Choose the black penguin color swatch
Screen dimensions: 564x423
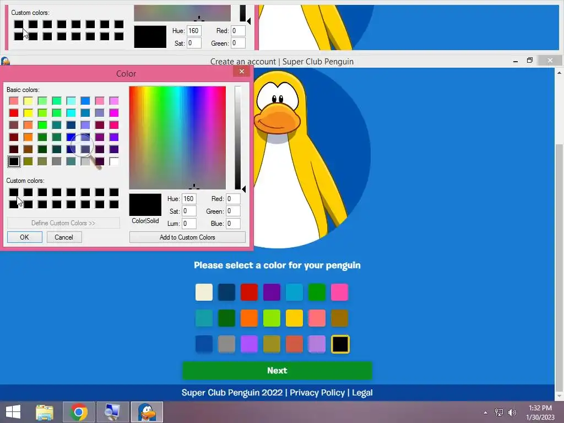pos(340,344)
